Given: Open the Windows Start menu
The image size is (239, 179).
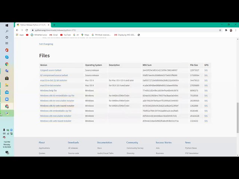Looking at the screenshot, I should pos(7,25).
